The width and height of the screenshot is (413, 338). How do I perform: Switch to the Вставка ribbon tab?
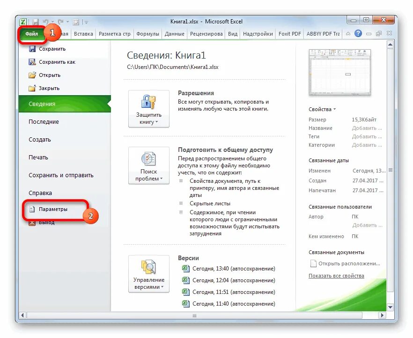(x=83, y=34)
